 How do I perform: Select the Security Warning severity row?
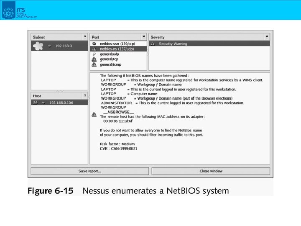209,44
